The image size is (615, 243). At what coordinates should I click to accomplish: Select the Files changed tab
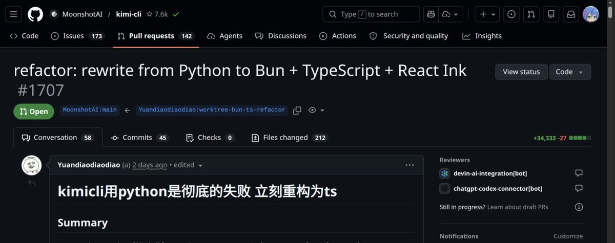coord(290,138)
